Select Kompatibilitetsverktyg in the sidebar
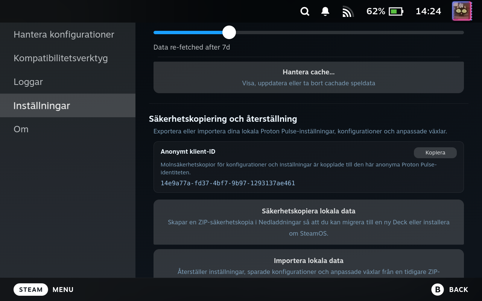This screenshot has height=301, width=482. 68,58
